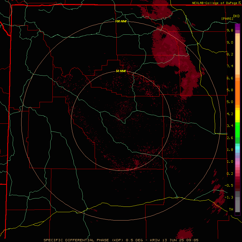The width and height of the screenshot is (242, 242).
Task: Select the 9.0 scale value
Action: [x=230, y=42]
